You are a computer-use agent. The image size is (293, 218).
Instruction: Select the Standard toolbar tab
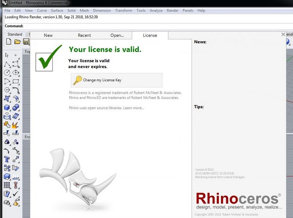(15, 34)
